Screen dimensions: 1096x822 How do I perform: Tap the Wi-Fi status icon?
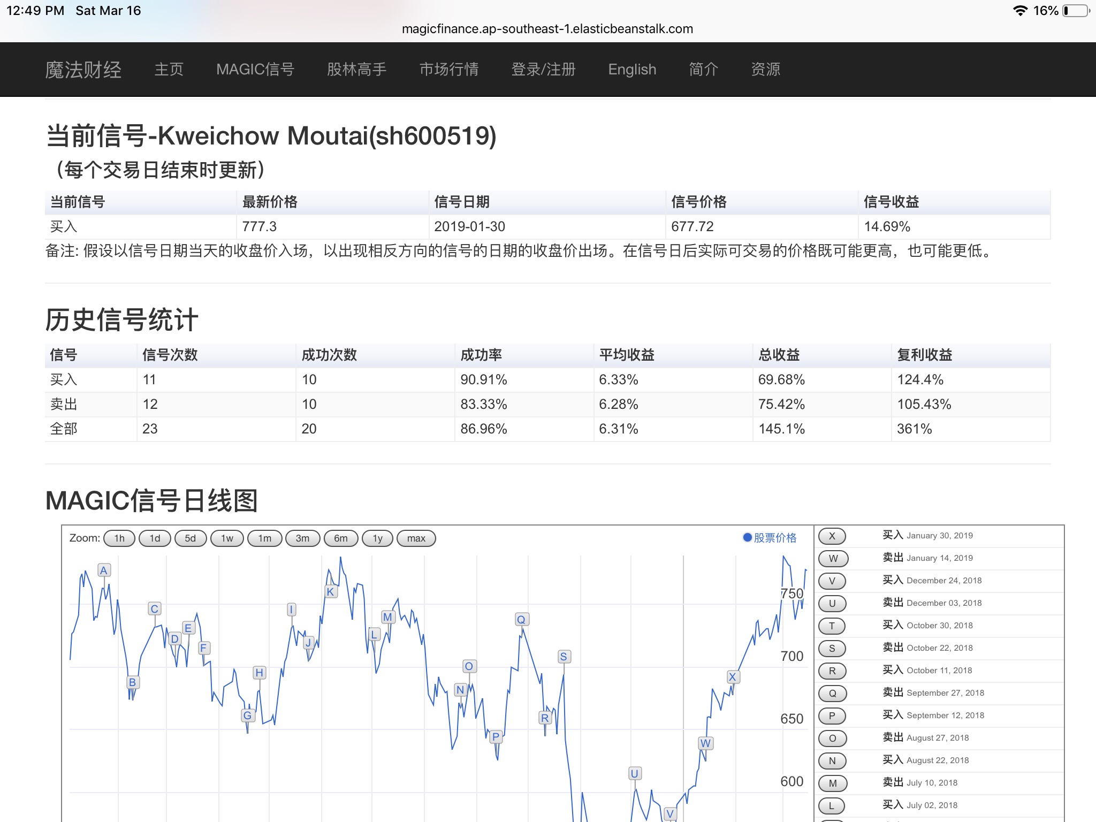1020,11
